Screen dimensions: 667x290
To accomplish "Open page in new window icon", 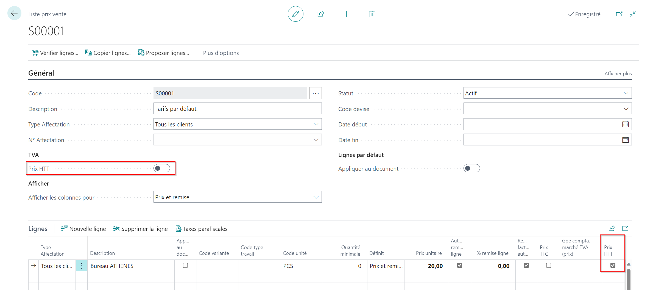I will click(x=619, y=14).
